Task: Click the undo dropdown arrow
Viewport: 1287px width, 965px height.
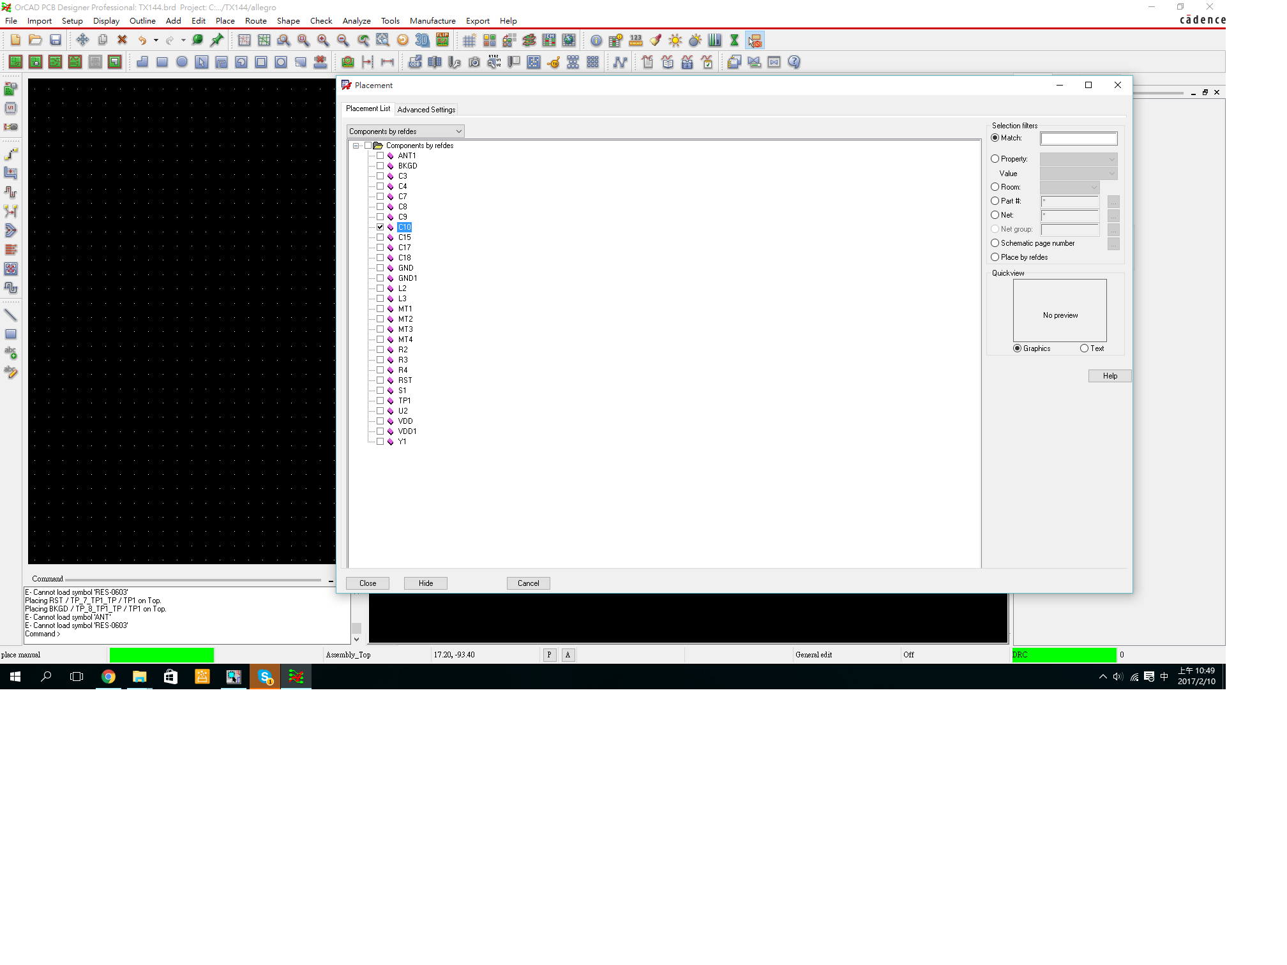Action: 156,40
